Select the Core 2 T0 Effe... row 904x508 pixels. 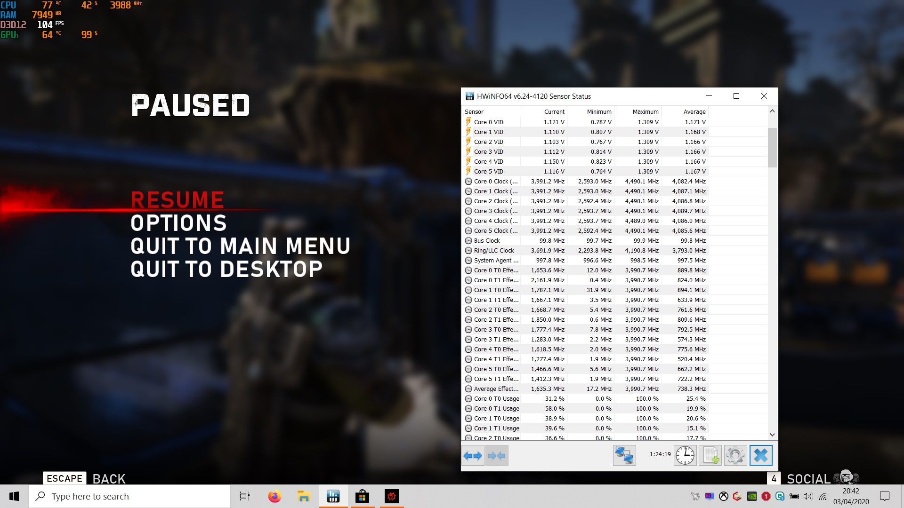[x=585, y=310]
